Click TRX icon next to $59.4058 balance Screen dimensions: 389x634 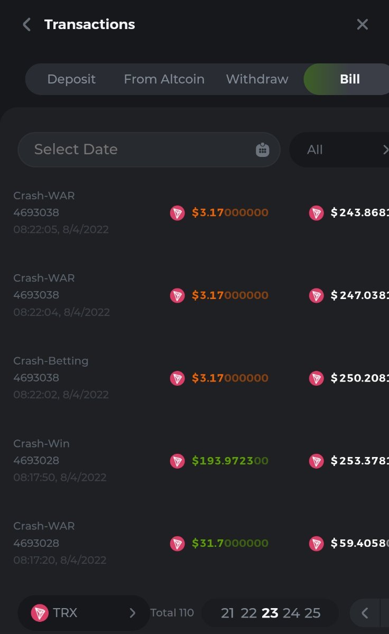tap(316, 543)
